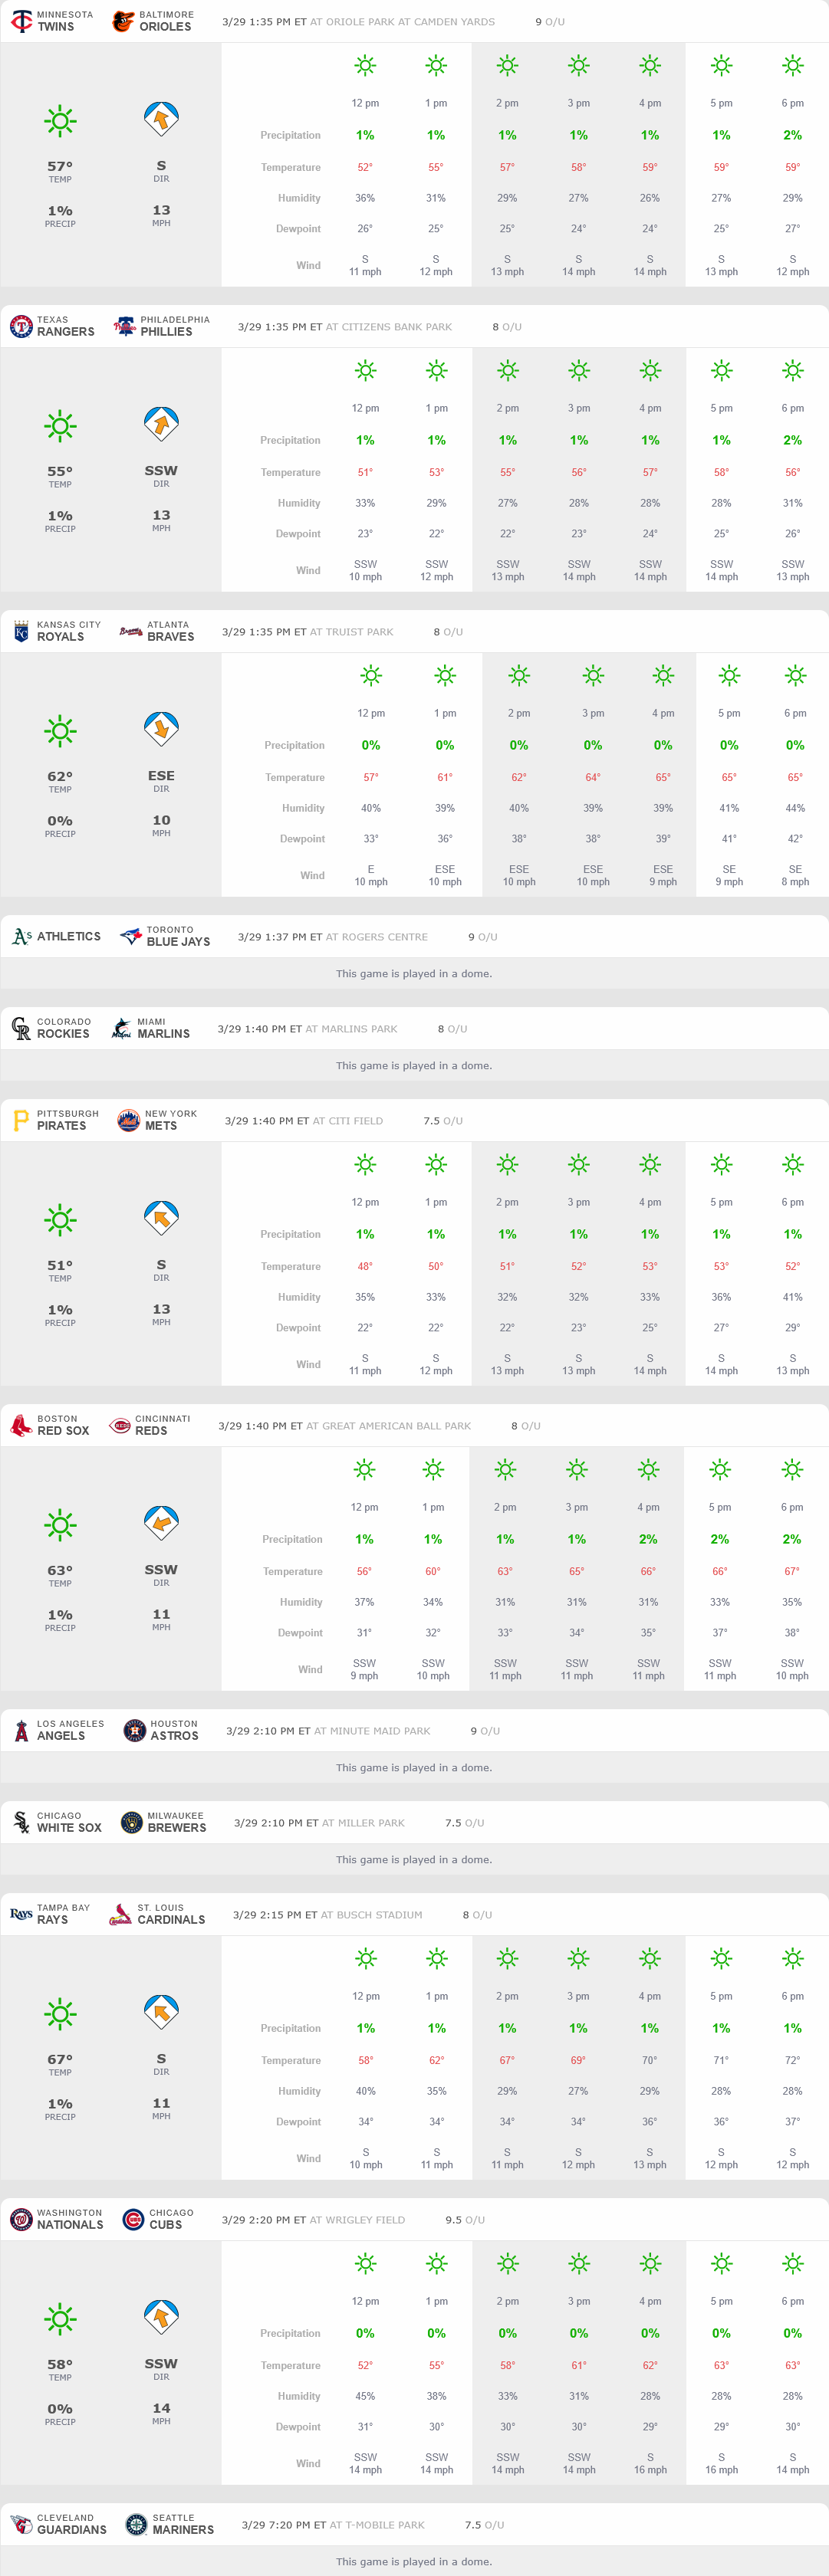Click the Texas Rangers team logo
The height and width of the screenshot is (2576, 829).
(x=21, y=326)
